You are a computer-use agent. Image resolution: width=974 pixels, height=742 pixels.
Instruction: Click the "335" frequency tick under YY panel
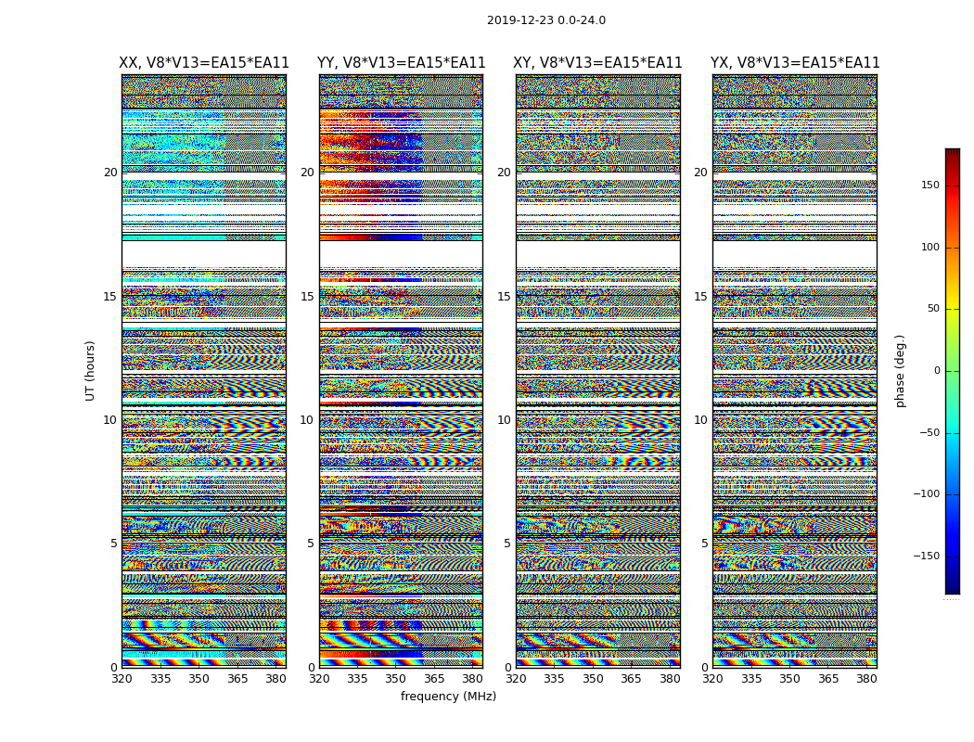[x=357, y=679]
